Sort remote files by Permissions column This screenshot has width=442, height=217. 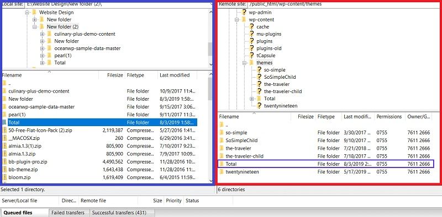tap(390, 117)
